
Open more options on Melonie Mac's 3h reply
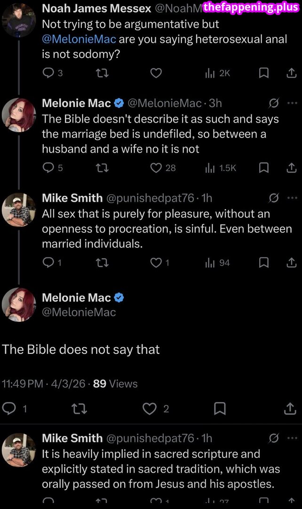pos(292,103)
